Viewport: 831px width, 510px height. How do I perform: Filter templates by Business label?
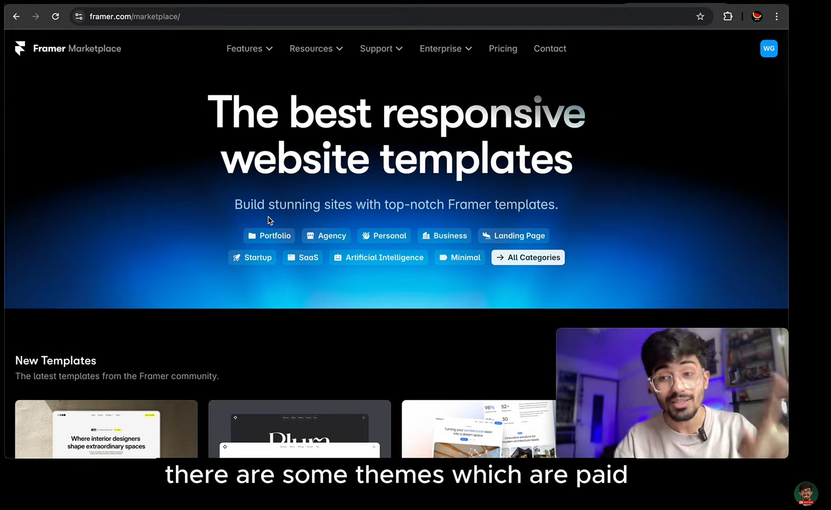pos(450,236)
